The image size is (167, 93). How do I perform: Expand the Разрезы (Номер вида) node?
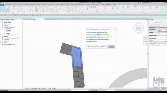[3, 35]
